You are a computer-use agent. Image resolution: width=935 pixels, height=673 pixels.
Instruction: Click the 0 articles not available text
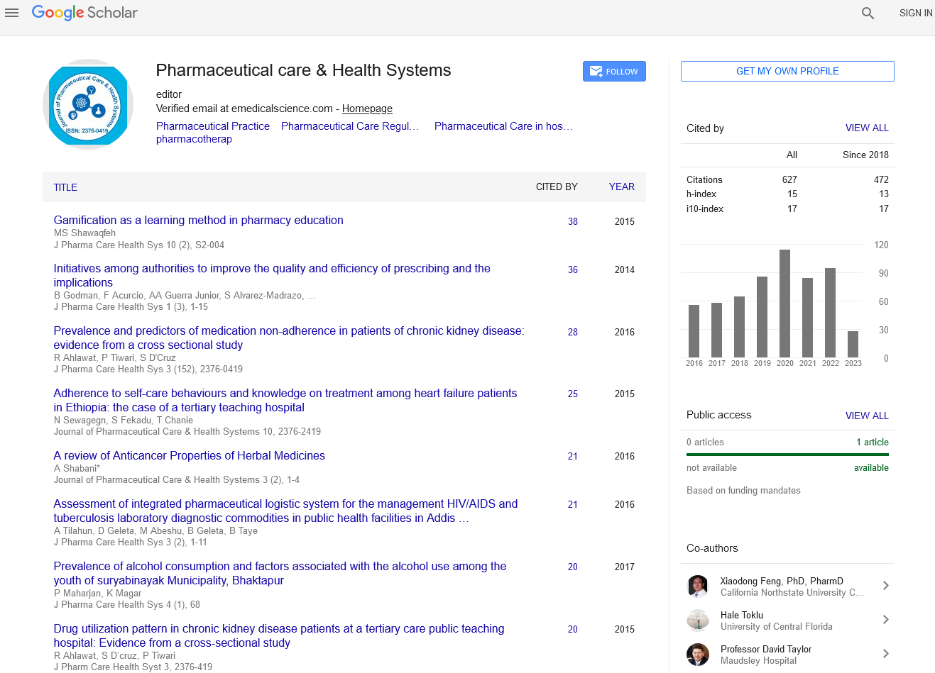(705, 442)
